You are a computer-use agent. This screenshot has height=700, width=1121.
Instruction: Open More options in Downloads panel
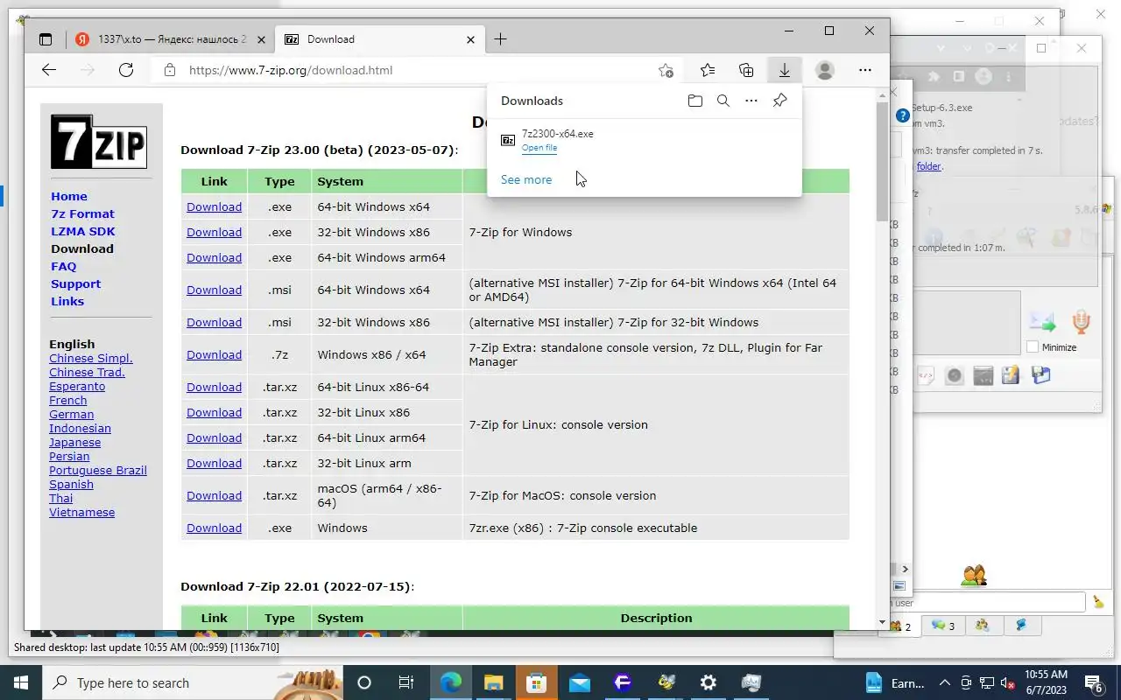pyautogui.click(x=751, y=101)
